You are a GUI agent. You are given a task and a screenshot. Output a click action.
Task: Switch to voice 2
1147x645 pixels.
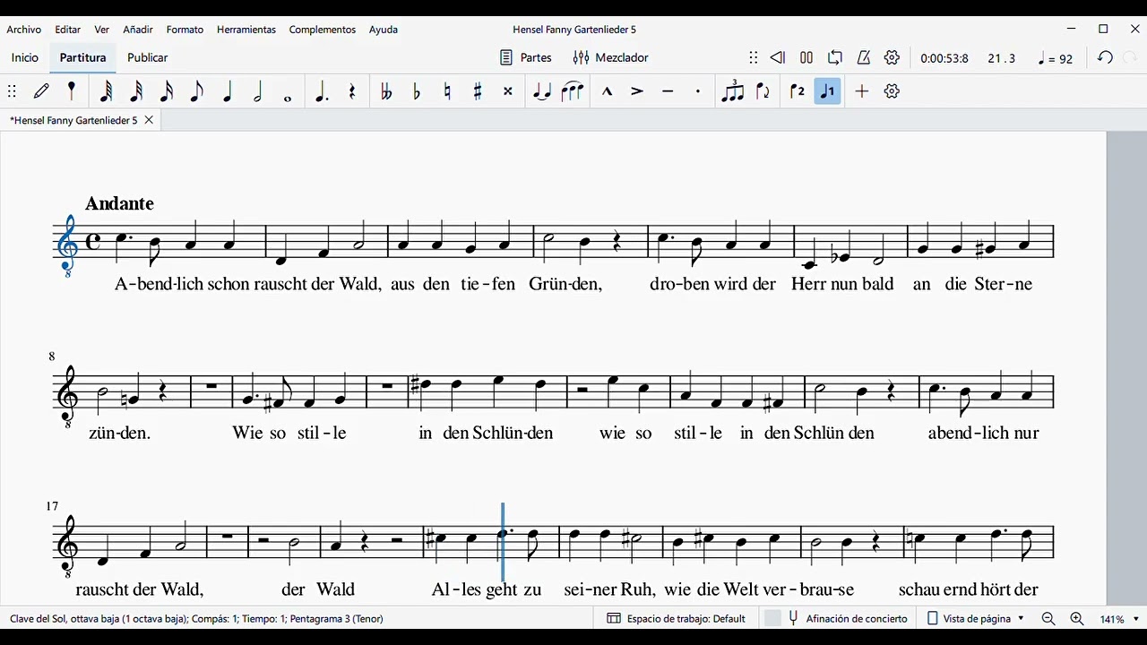798,90
